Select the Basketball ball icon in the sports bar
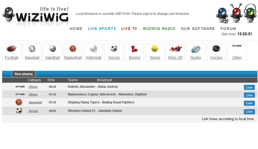Image resolution: width=258 pixels, height=149 pixels. coord(73,49)
